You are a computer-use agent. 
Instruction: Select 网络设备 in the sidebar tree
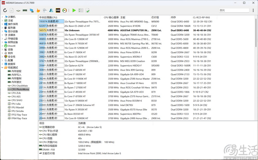[x=13, y=42]
